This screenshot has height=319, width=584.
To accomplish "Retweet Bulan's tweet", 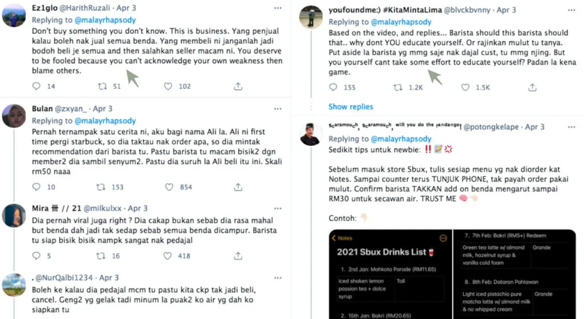I will [103, 187].
